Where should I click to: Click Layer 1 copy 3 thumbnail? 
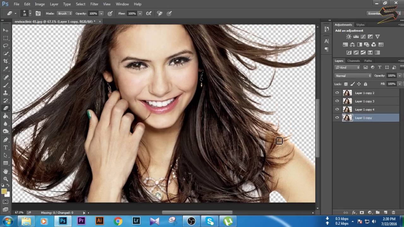347,101
